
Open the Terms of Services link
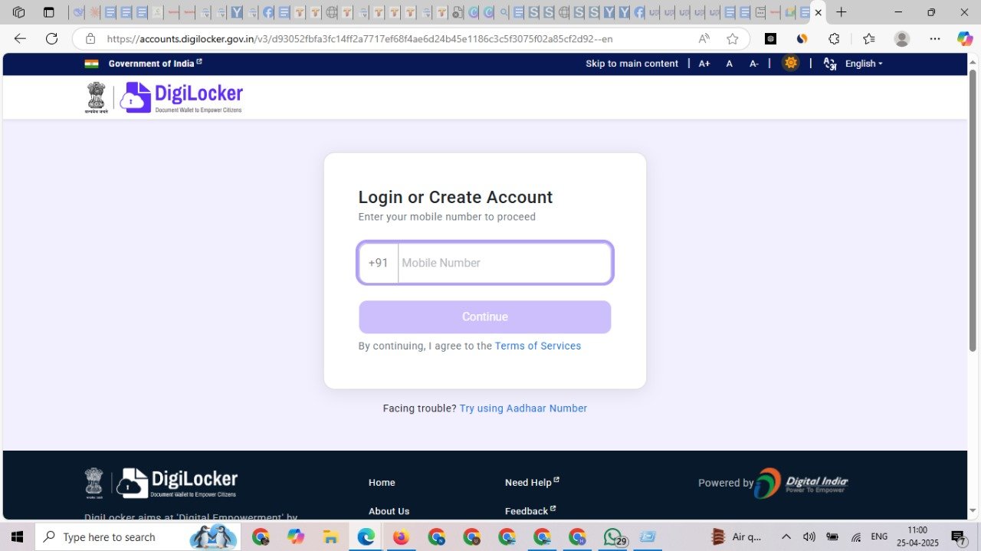pyautogui.click(x=538, y=346)
